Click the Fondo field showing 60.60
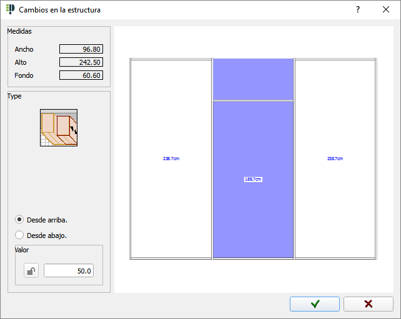The width and height of the screenshot is (401, 319). pyautogui.click(x=81, y=75)
